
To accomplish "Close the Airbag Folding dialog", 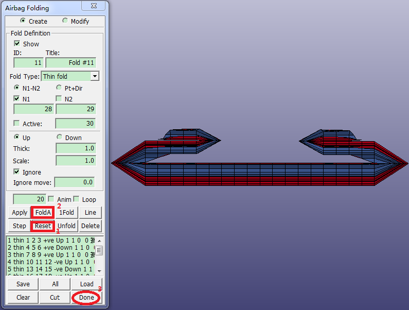I will (x=94, y=6).
